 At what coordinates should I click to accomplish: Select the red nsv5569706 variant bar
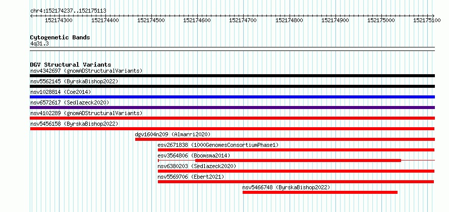point(296,182)
